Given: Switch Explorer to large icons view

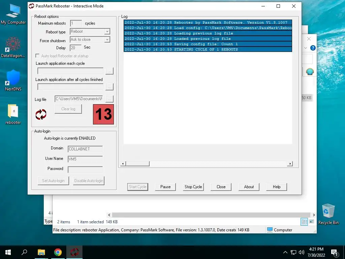Looking at the screenshot, I should (312, 222).
